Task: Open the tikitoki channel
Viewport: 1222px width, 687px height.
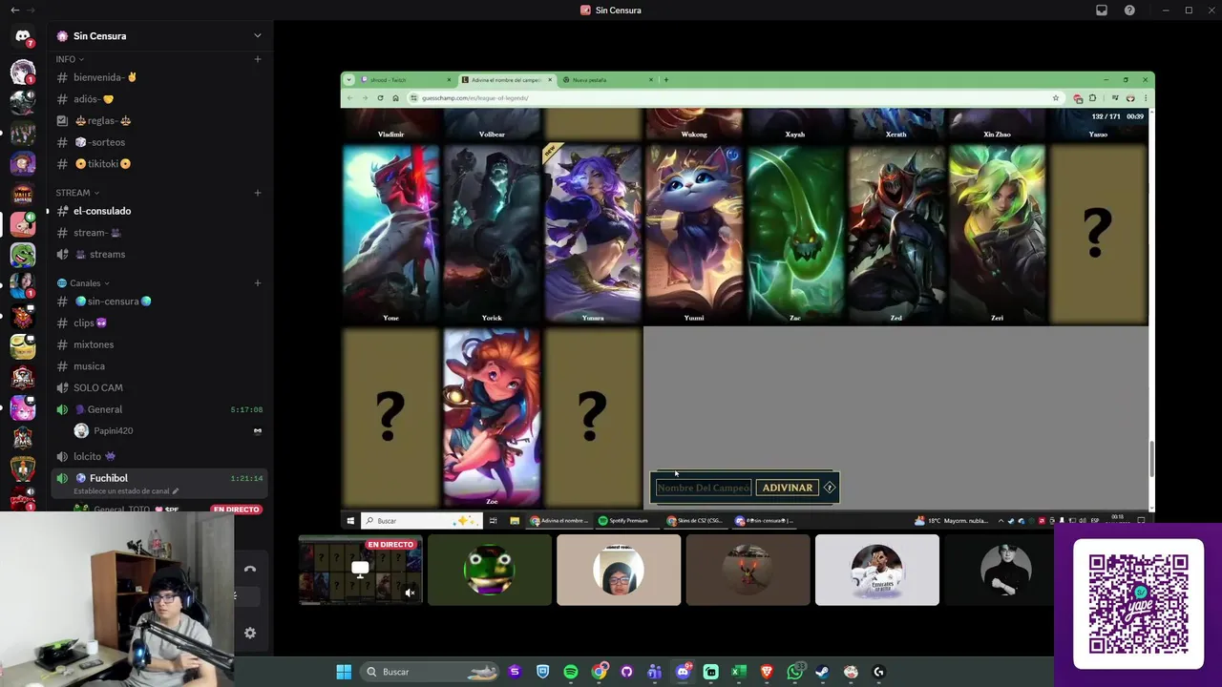Action: (158, 164)
